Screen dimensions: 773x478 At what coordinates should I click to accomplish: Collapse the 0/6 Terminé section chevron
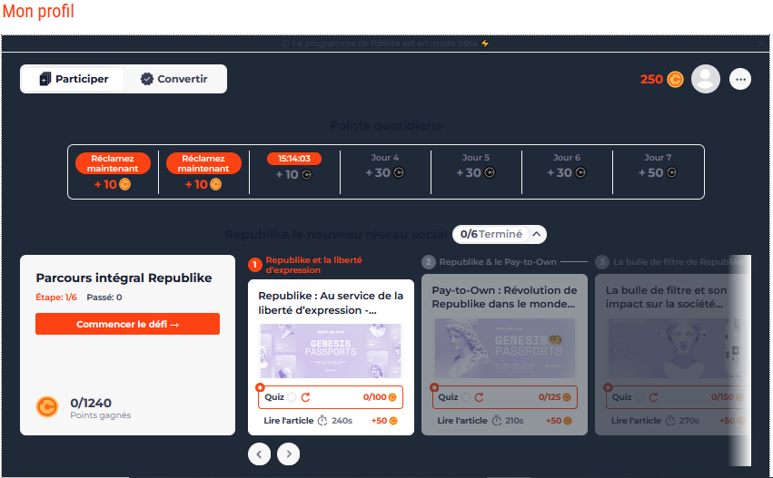pos(536,234)
